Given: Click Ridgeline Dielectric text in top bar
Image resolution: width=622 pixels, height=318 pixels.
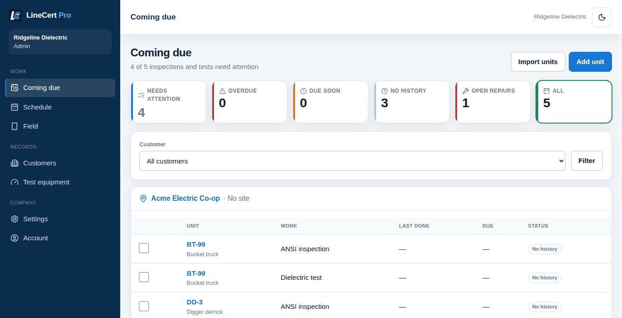Looking at the screenshot, I should [560, 17].
